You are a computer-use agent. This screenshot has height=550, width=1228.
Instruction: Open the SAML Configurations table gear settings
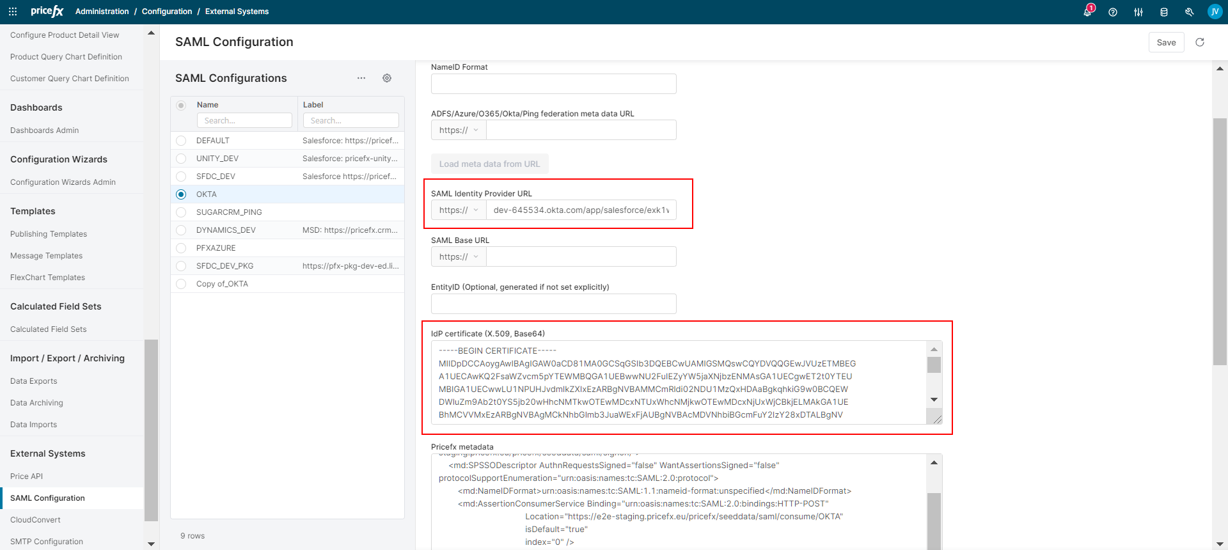387,78
